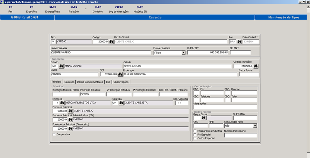Search Estado with binoculars icon
Viewport: 310px width, 158px height.
[x=61, y=66]
